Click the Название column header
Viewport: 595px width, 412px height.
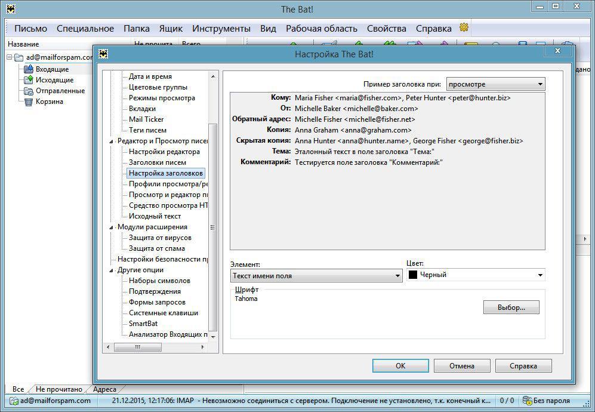[68, 44]
